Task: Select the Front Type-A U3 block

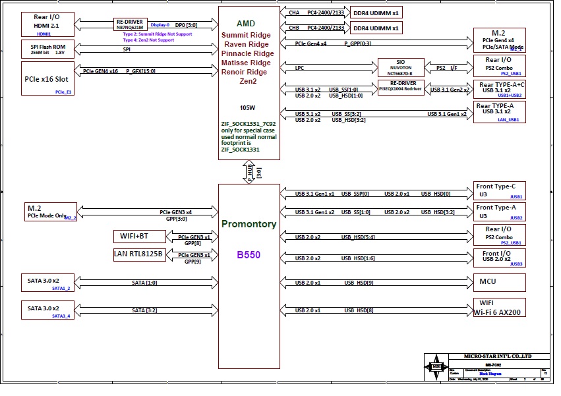Action: coord(500,212)
